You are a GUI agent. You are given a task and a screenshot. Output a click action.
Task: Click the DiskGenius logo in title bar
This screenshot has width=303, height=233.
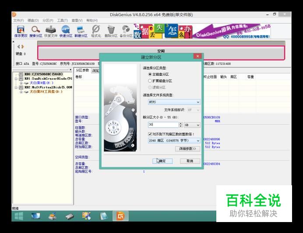(x=14, y=14)
